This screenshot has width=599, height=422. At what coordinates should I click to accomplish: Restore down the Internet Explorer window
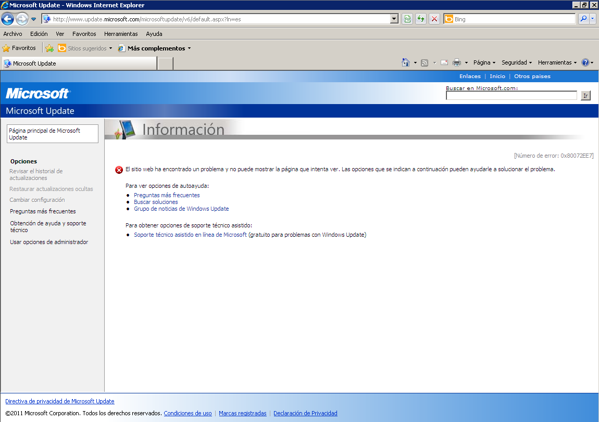[584, 5]
